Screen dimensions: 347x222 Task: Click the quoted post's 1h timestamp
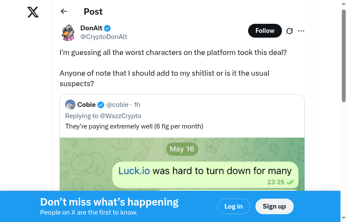point(137,105)
